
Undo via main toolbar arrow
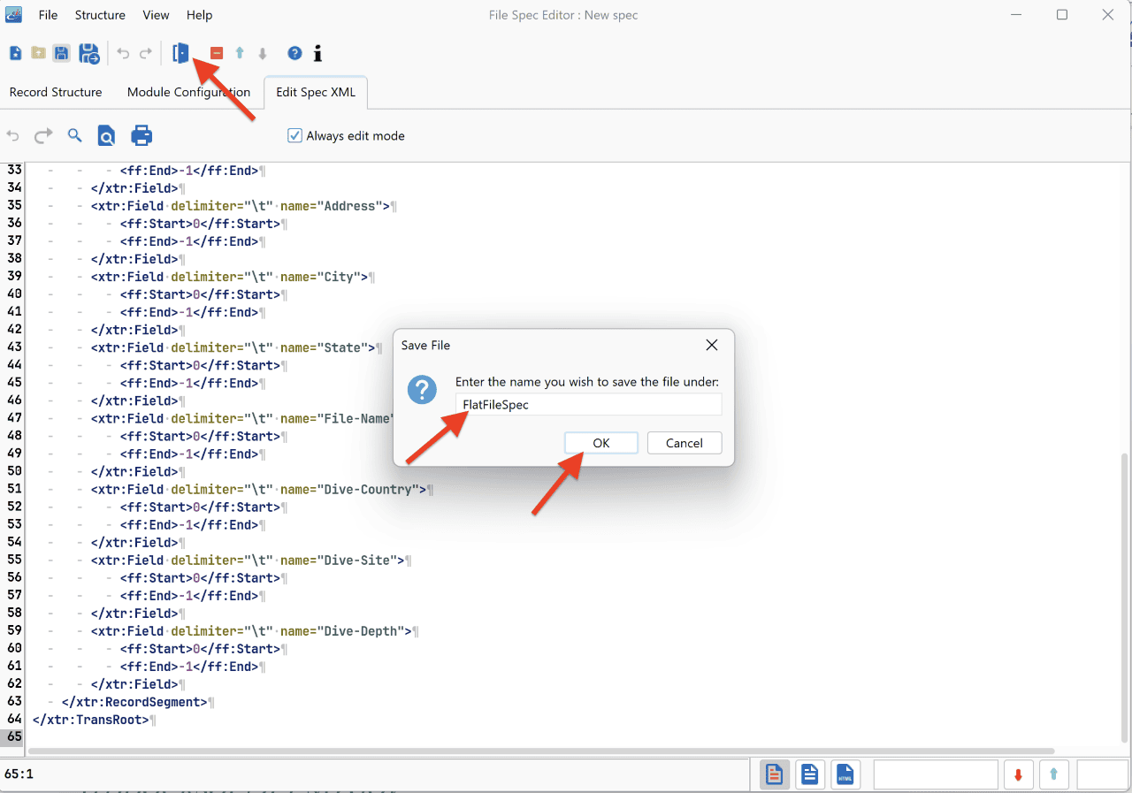click(123, 54)
